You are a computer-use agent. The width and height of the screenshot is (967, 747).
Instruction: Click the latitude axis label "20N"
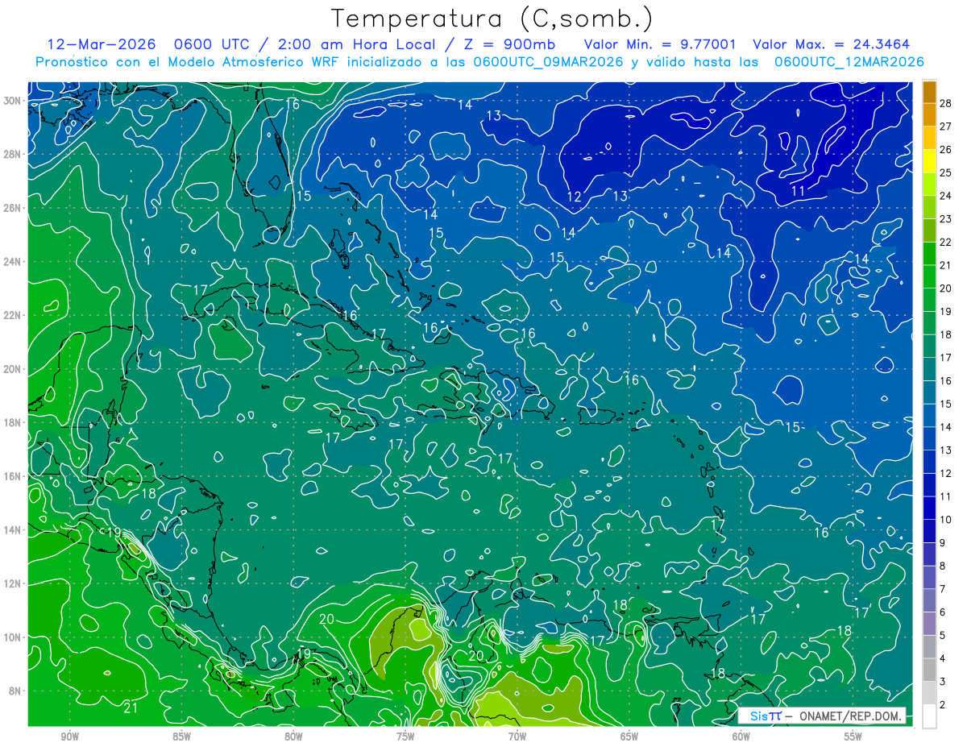tap(12, 369)
